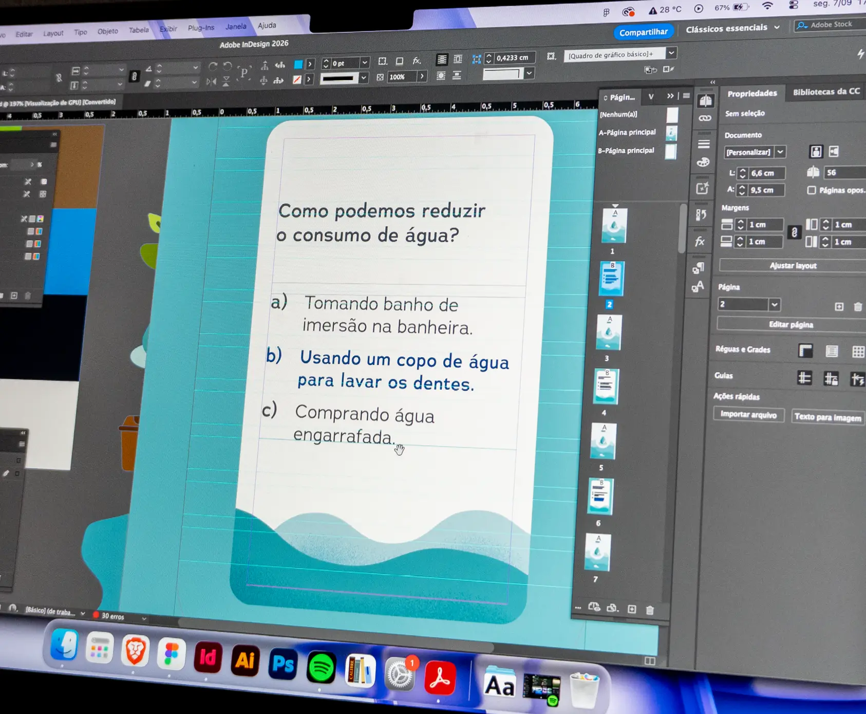The width and height of the screenshot is (866, 714).
Task: Select page 4 thumbnail in Pages panel
Action: coord(606,387)
